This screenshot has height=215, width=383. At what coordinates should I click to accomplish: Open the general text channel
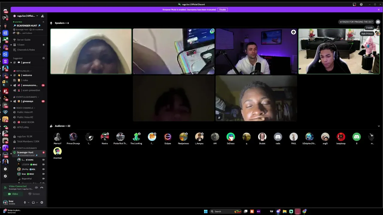[29, 62]
